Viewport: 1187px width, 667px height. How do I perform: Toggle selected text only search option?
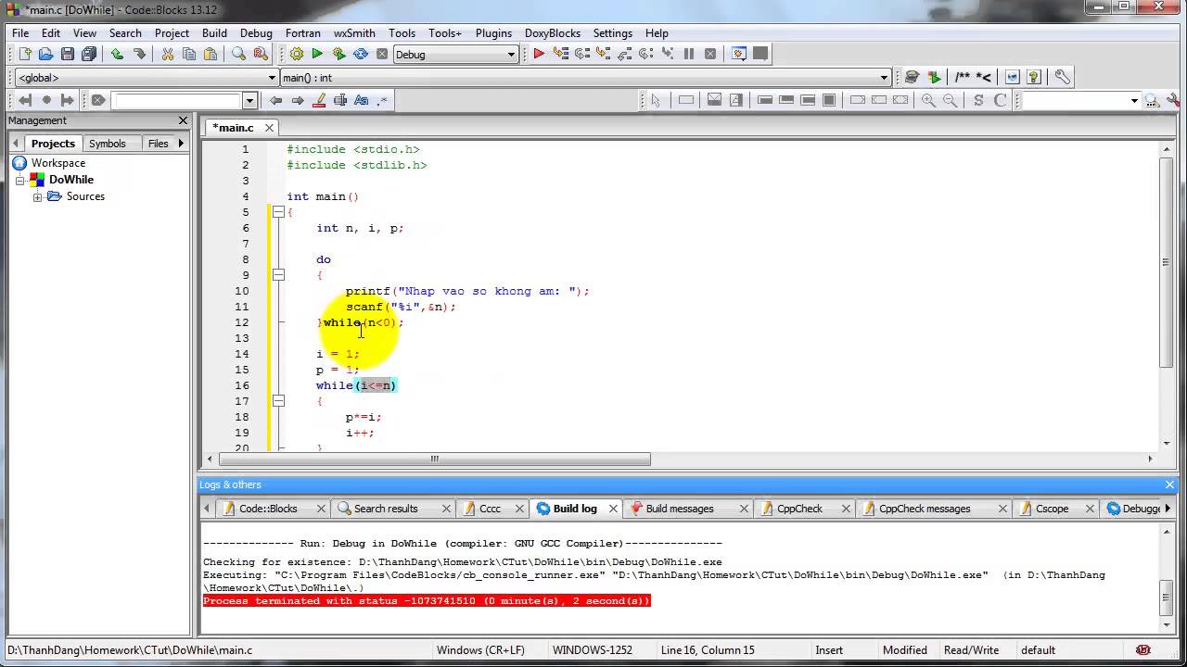coord(340,100)
